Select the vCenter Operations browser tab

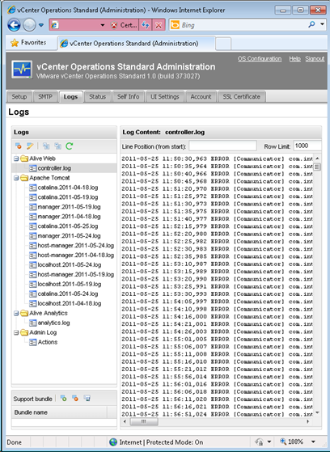(x=136, y=43)
